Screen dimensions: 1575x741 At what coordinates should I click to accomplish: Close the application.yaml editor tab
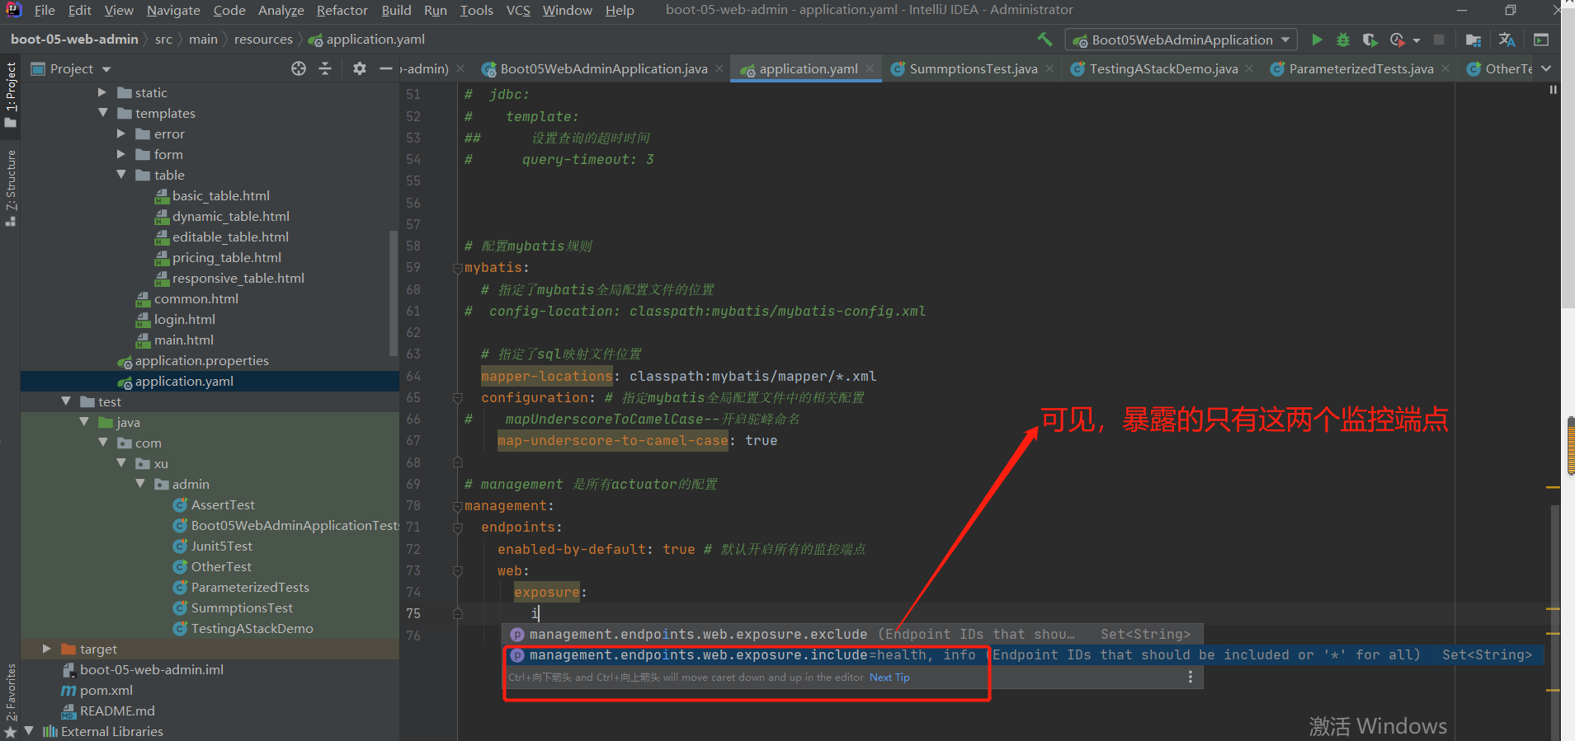(x=870, y=68)
